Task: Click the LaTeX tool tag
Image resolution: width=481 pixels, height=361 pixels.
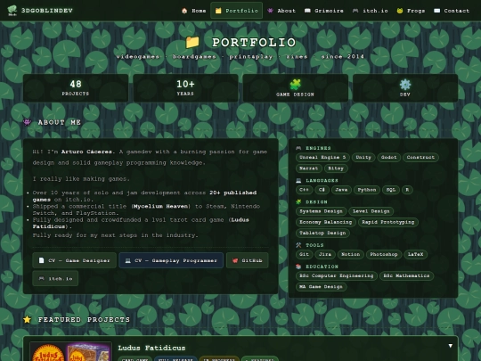Action: (415, 254)
